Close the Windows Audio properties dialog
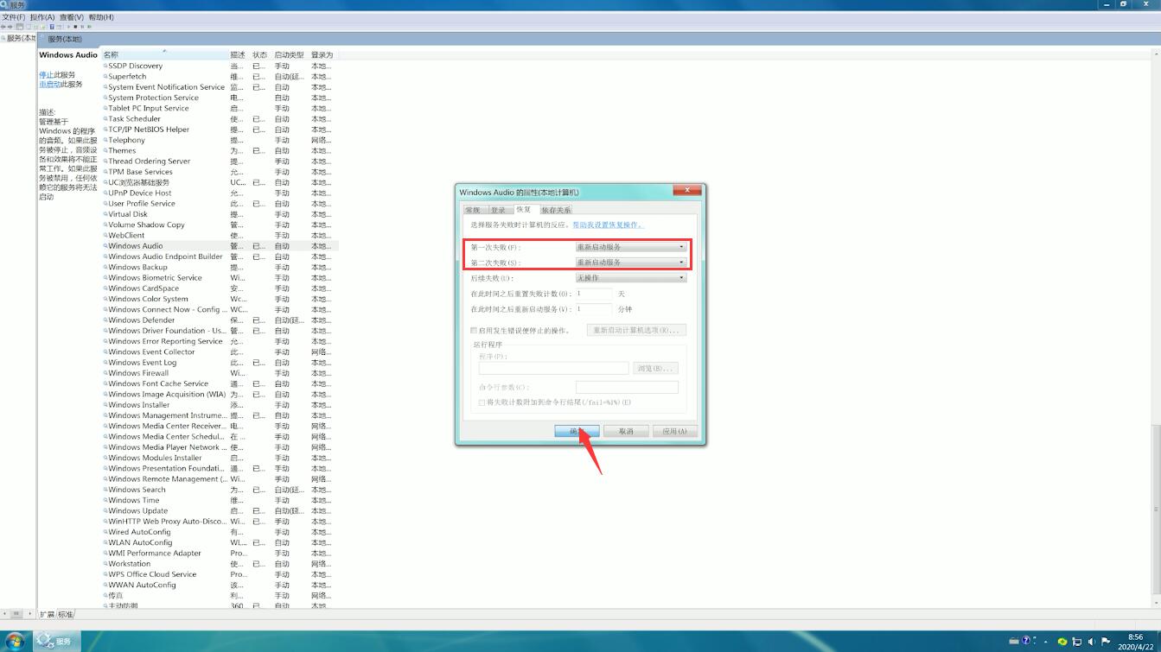 click(x=688, y=190)
